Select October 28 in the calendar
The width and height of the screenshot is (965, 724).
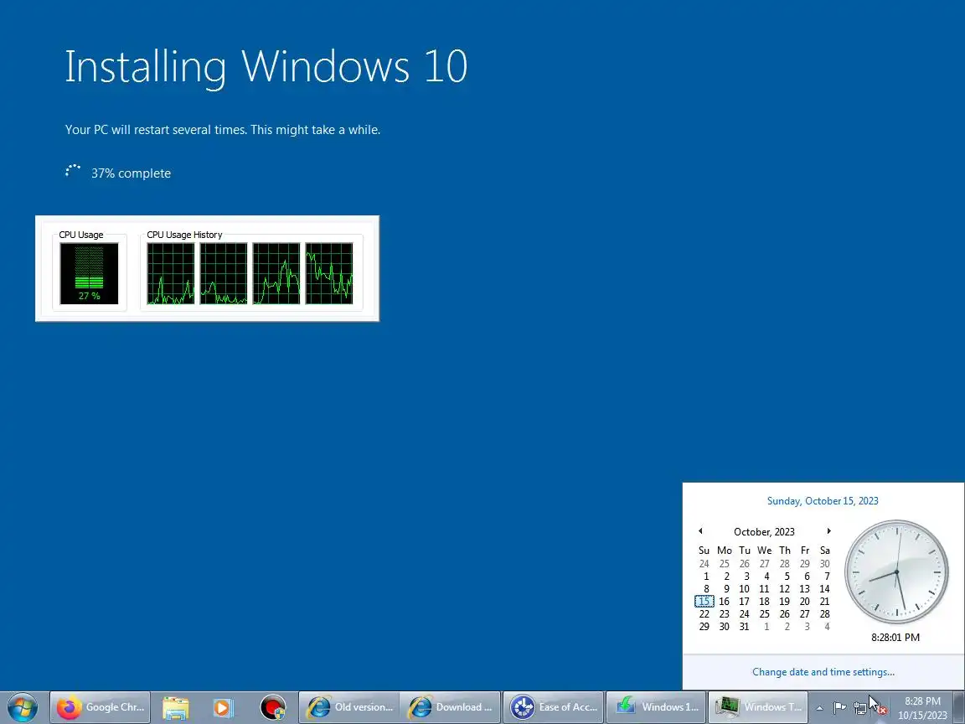pos(824,614)
